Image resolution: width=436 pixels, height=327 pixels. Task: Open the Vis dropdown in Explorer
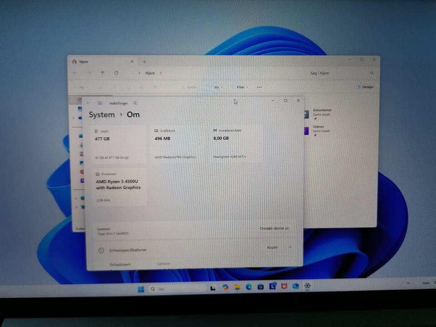(x=218, y=87)
